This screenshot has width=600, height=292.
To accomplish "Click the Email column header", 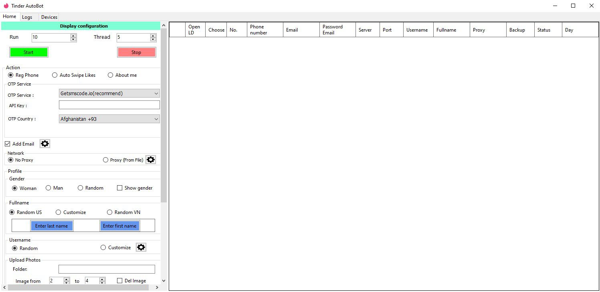I will pos(301,30).
